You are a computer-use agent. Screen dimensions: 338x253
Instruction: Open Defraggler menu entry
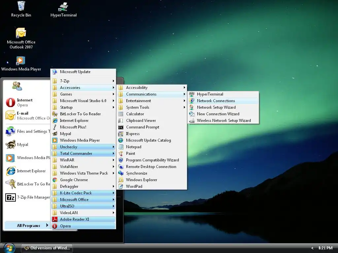pyautogui.click(x=83, y=186)
